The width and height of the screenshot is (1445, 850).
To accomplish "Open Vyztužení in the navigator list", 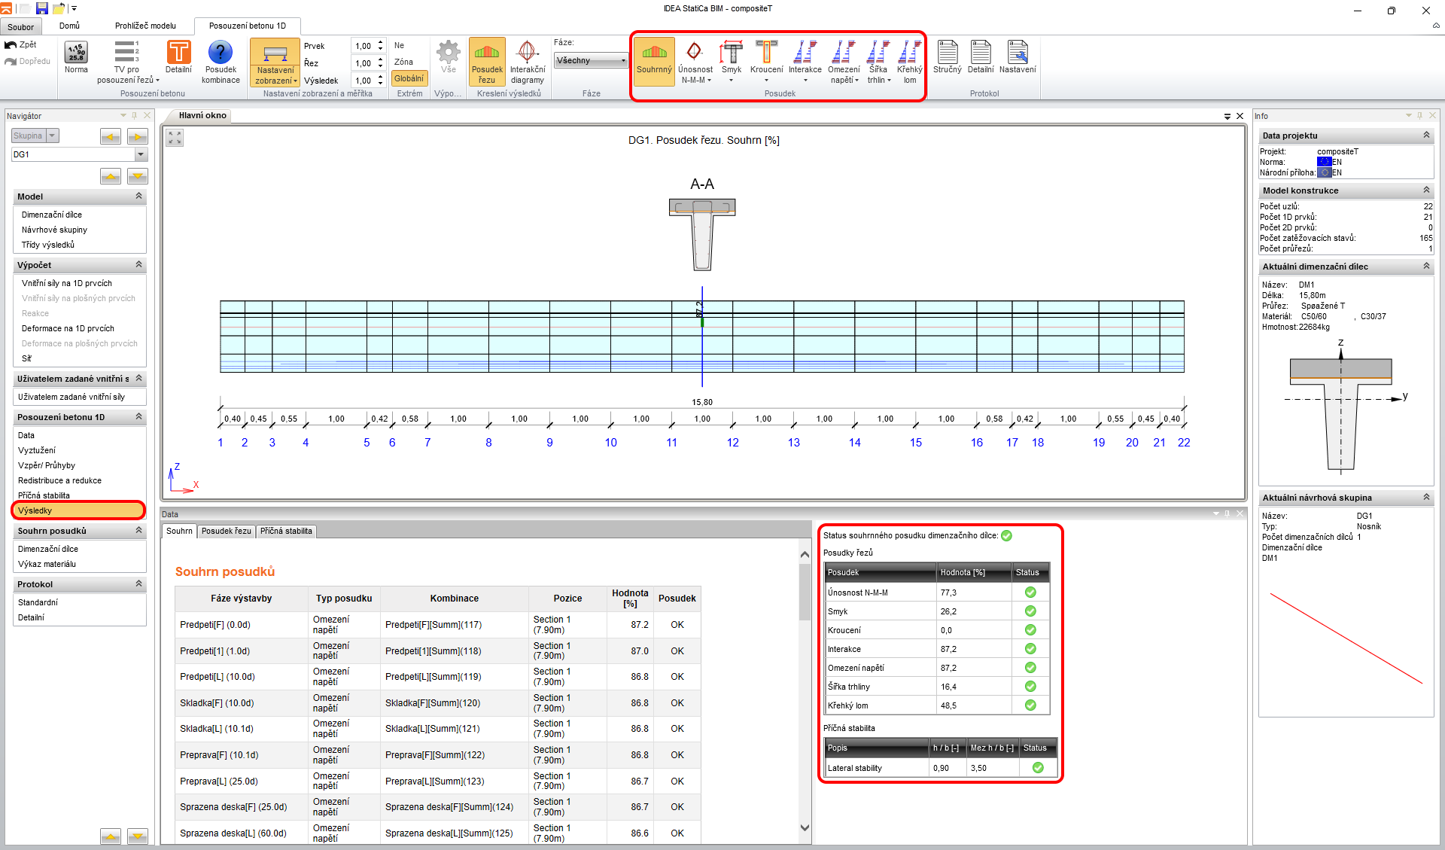I will (37, 450).
